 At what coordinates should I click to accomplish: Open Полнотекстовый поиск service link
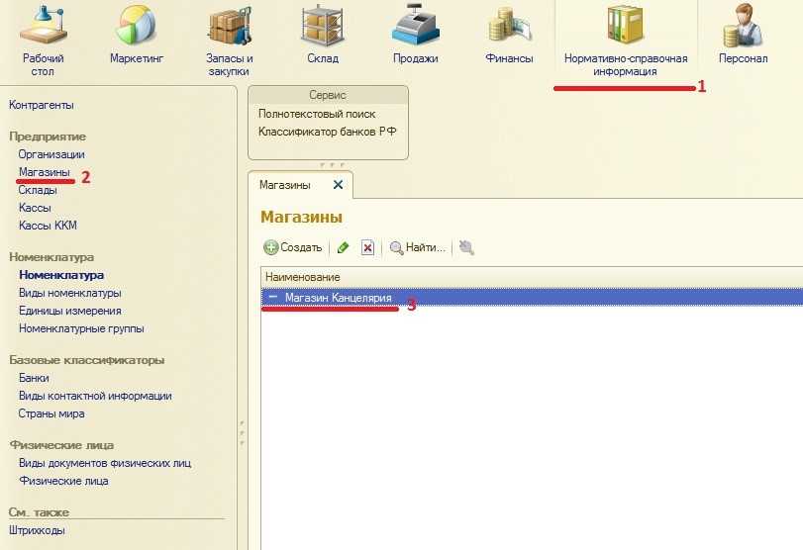click(317, 114)
